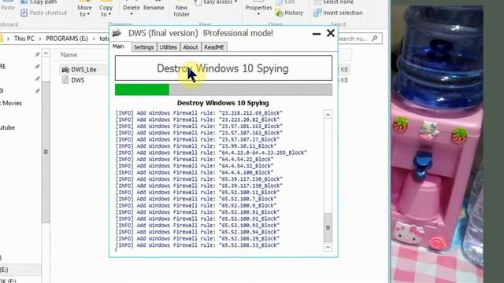Switch to the Settings tab in DWS
Screen dimensions: 504x283
pyautogui.click(x=143, y=47)
